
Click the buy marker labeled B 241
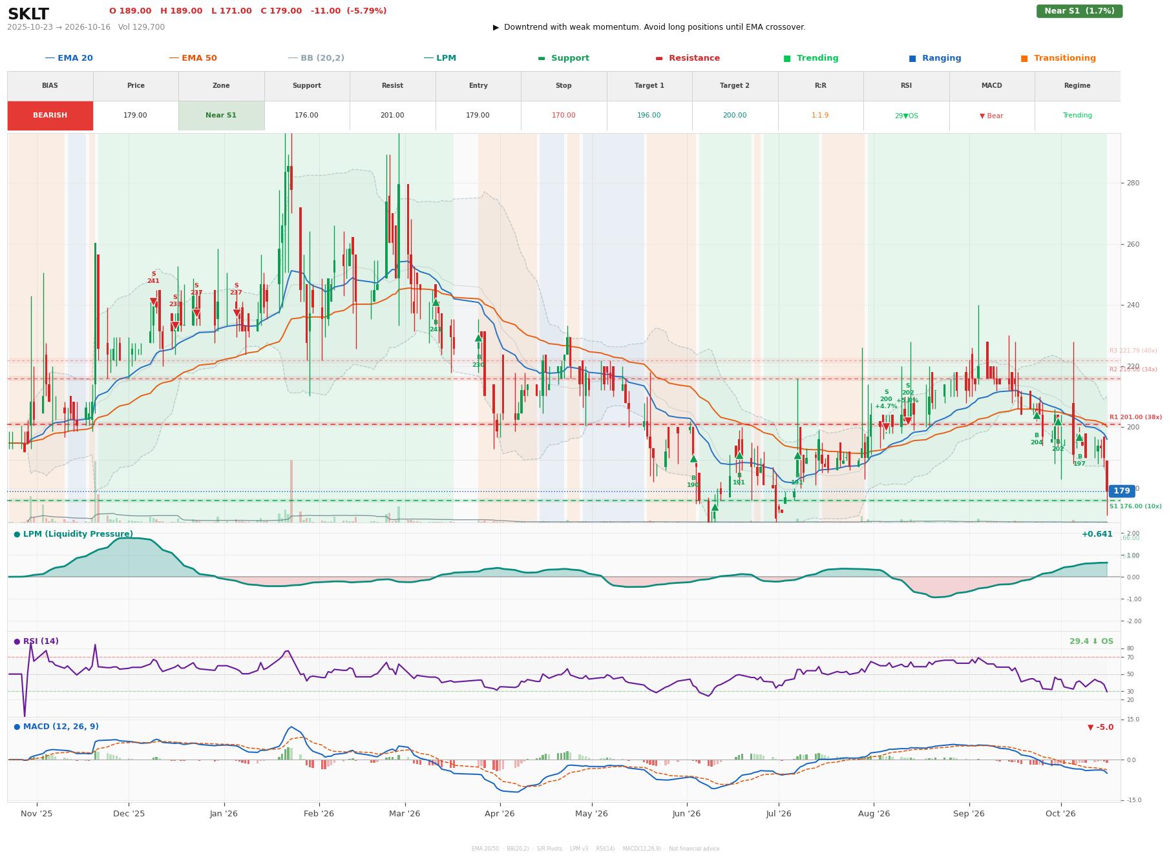[436, 302]
